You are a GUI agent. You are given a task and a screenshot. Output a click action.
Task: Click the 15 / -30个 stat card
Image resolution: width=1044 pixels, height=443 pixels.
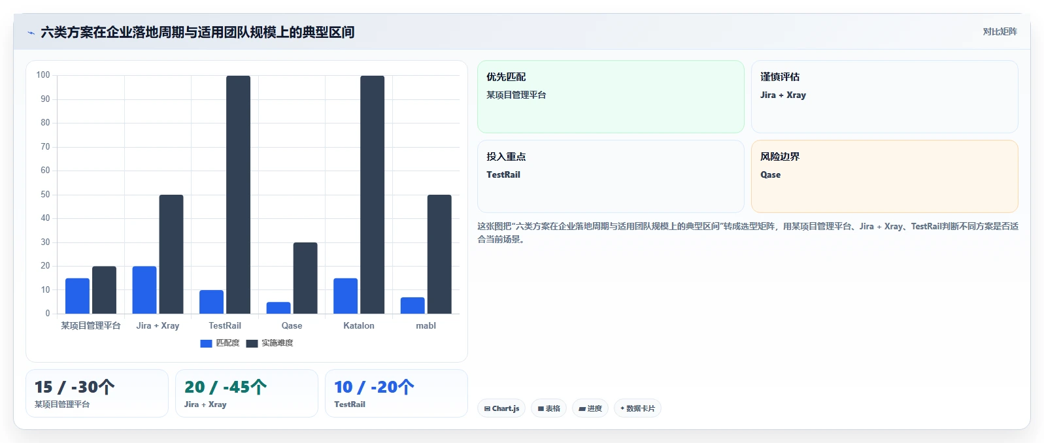[x=97, y=393]
